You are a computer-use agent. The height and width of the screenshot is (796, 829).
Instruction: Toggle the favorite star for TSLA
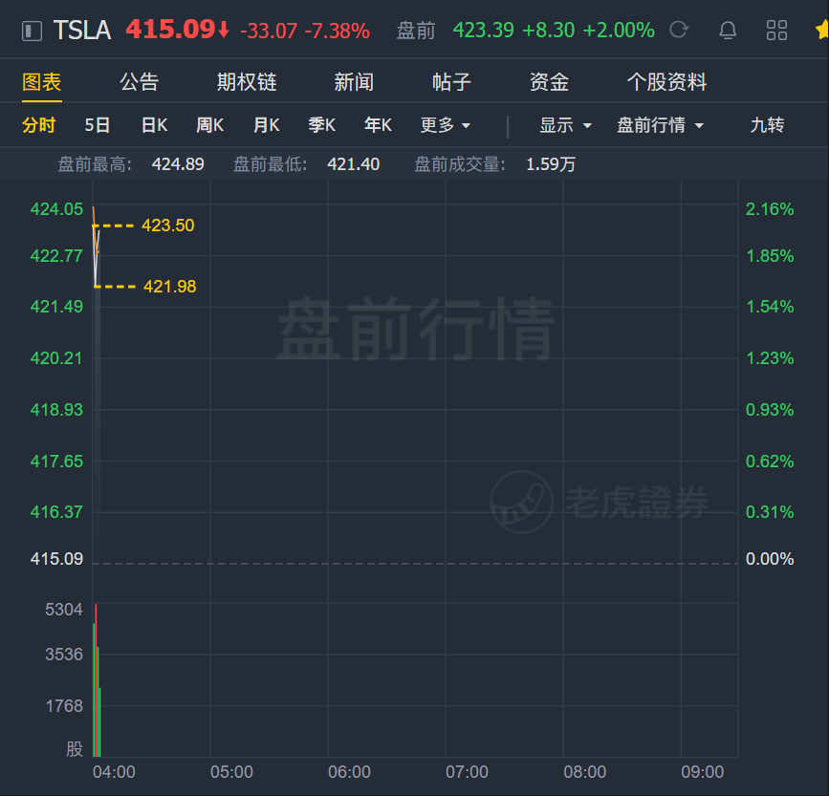822,30
